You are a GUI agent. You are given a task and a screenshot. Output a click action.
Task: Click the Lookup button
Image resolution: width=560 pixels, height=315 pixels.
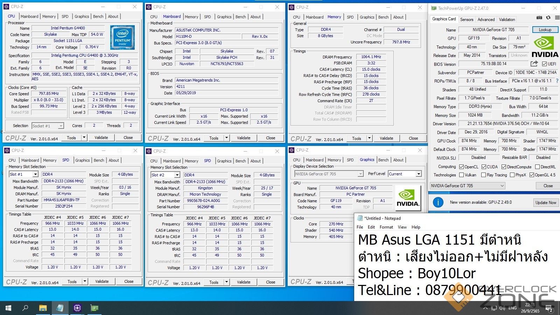(545, 30)
